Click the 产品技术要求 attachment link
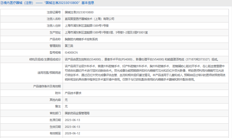The width and height of the screenshot is (232, 138). tap(73, 93)
